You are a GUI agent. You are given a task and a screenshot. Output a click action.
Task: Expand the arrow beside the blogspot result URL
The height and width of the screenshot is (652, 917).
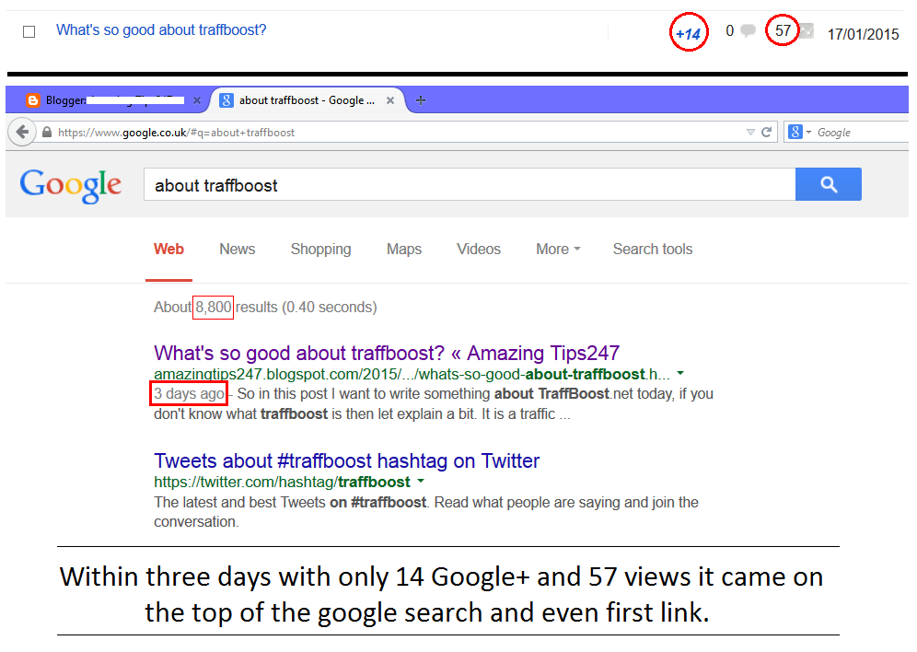(x=680, y=373)
